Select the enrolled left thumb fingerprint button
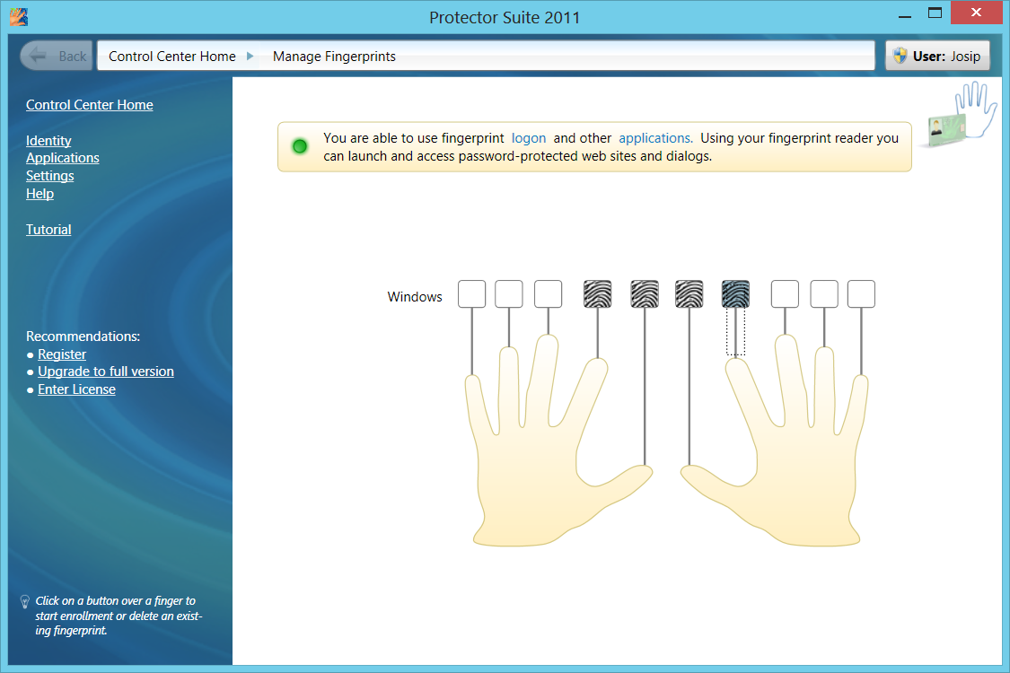Viewport: 1010px width, 673px height. 645,294
